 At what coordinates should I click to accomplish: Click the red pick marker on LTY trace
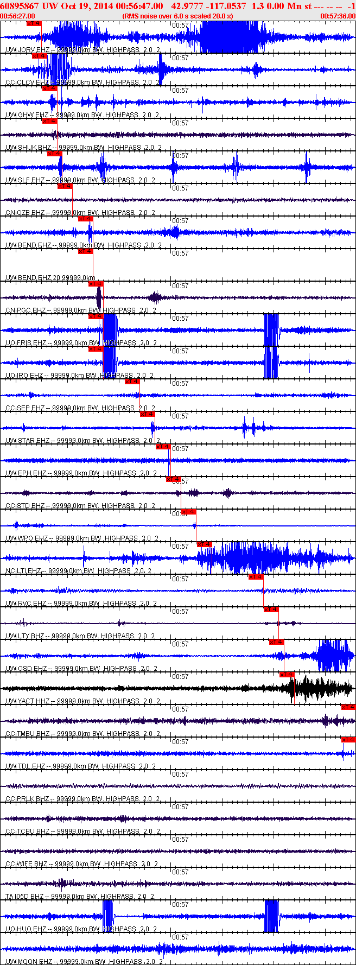(271, 610)
